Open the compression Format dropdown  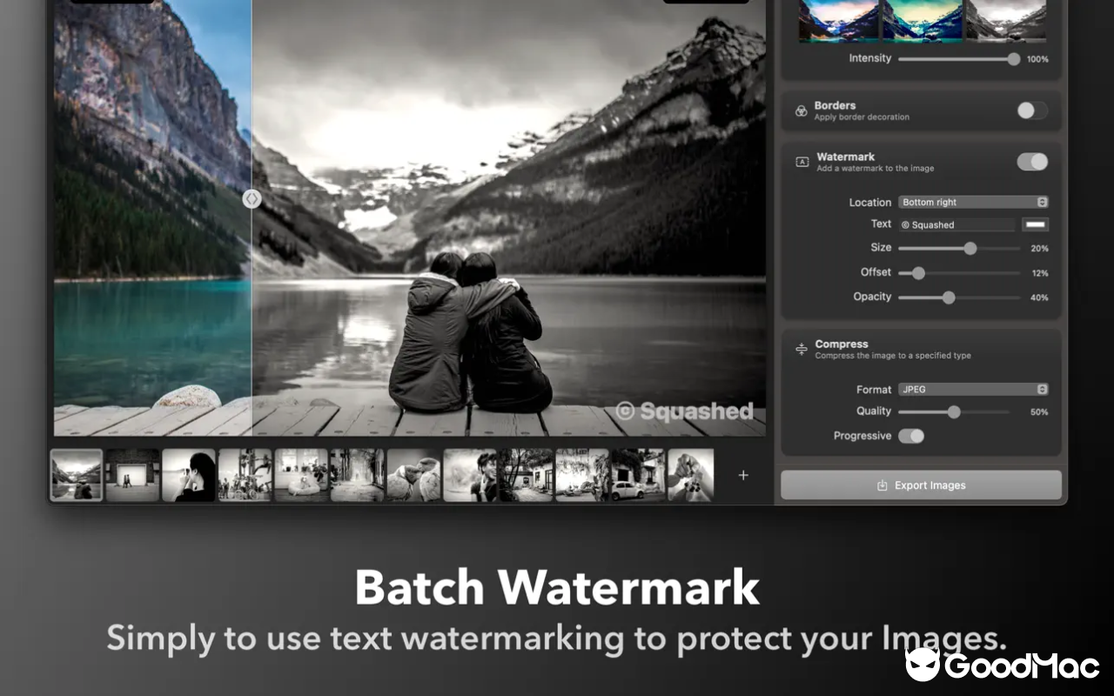[x=972, y=389]
